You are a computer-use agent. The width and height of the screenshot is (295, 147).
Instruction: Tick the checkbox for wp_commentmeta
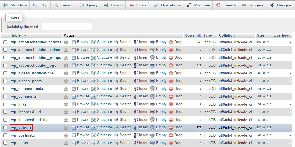tap(5, 89)
